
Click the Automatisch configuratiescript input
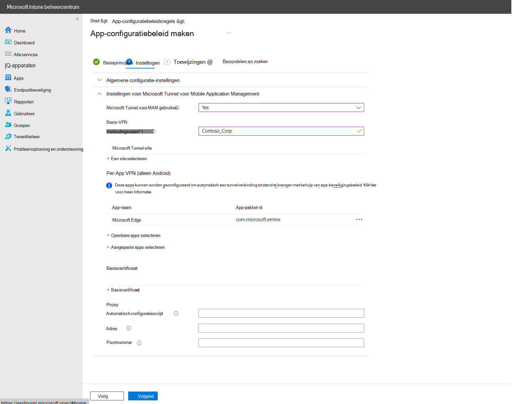[281, 313]
